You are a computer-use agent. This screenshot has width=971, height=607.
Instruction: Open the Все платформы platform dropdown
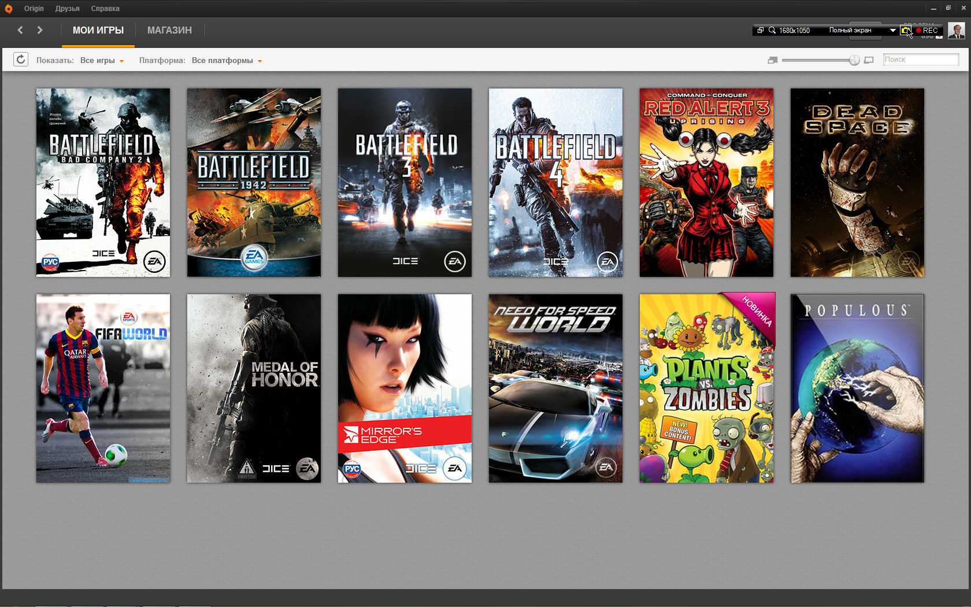tap(227, 60)
